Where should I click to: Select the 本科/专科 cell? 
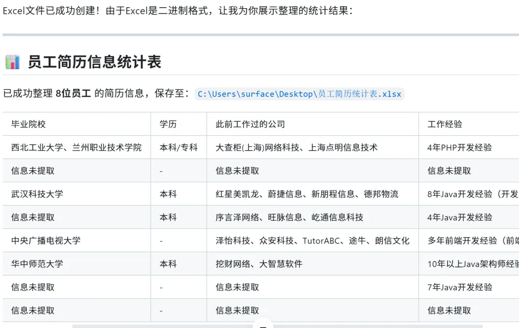[x=179, y=148]
